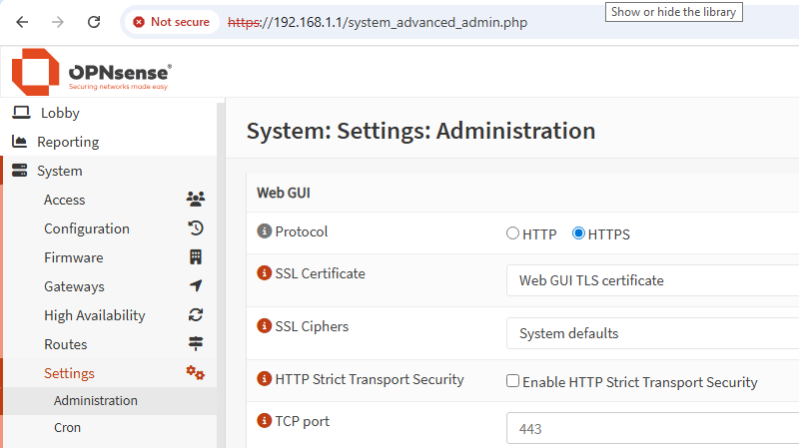Click the Firmware building icon

tap(196, 257)
